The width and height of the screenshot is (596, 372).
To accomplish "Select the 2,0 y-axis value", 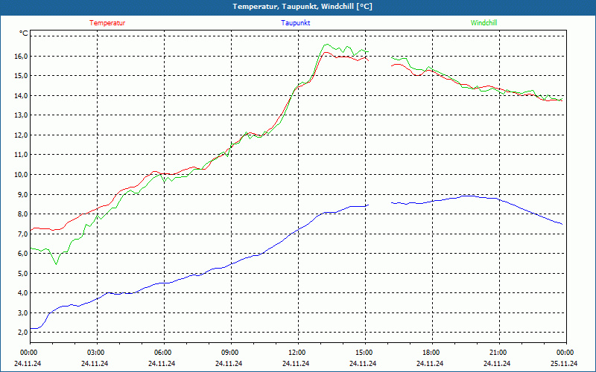I will (x=23, y=333).
